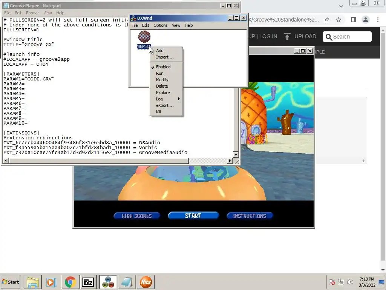Image resolution: width=386 pixels, height=290 pixels.
Task: Click Notepad horizontal scrollbar thumb
Action: tap(99, 161)
